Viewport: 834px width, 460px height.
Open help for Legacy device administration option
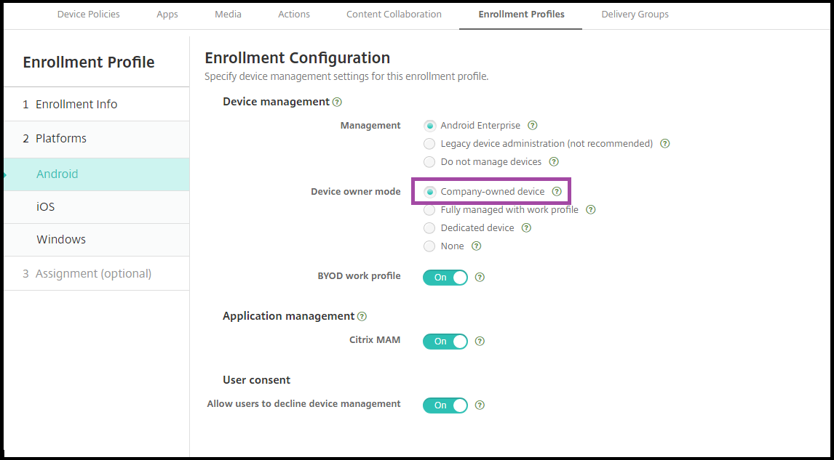(x=664, y=144)
